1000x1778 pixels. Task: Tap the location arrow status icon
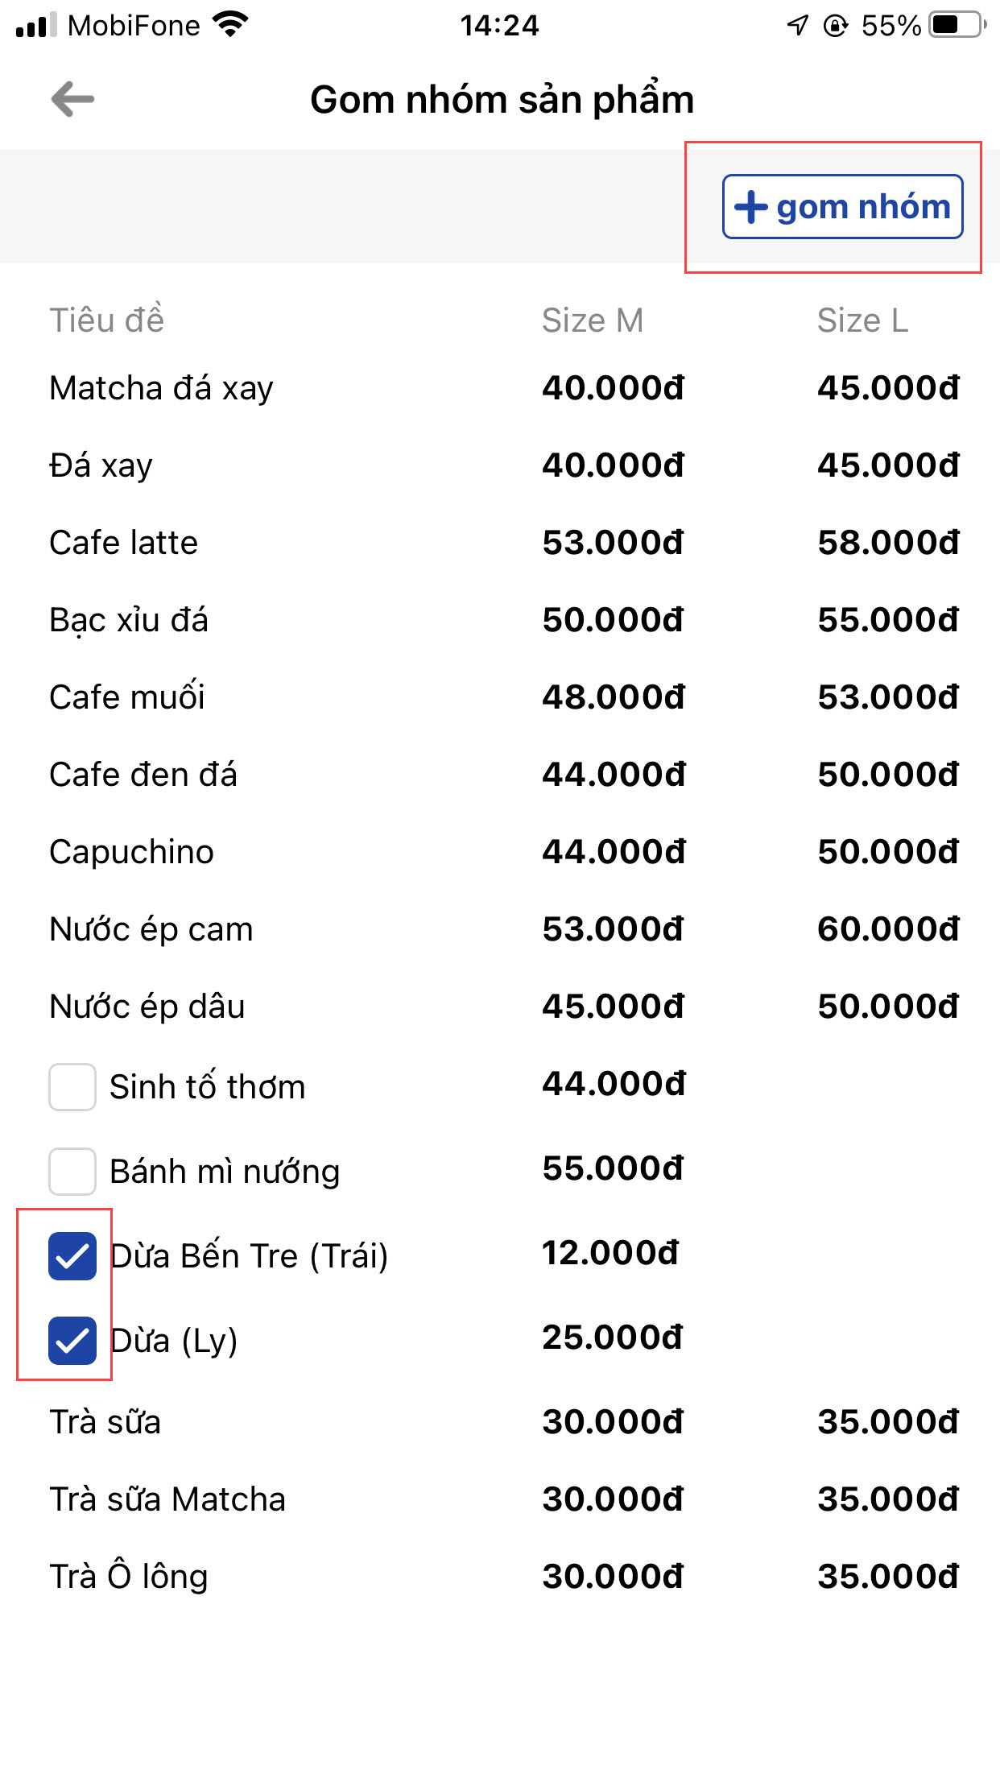pos(797,26)
